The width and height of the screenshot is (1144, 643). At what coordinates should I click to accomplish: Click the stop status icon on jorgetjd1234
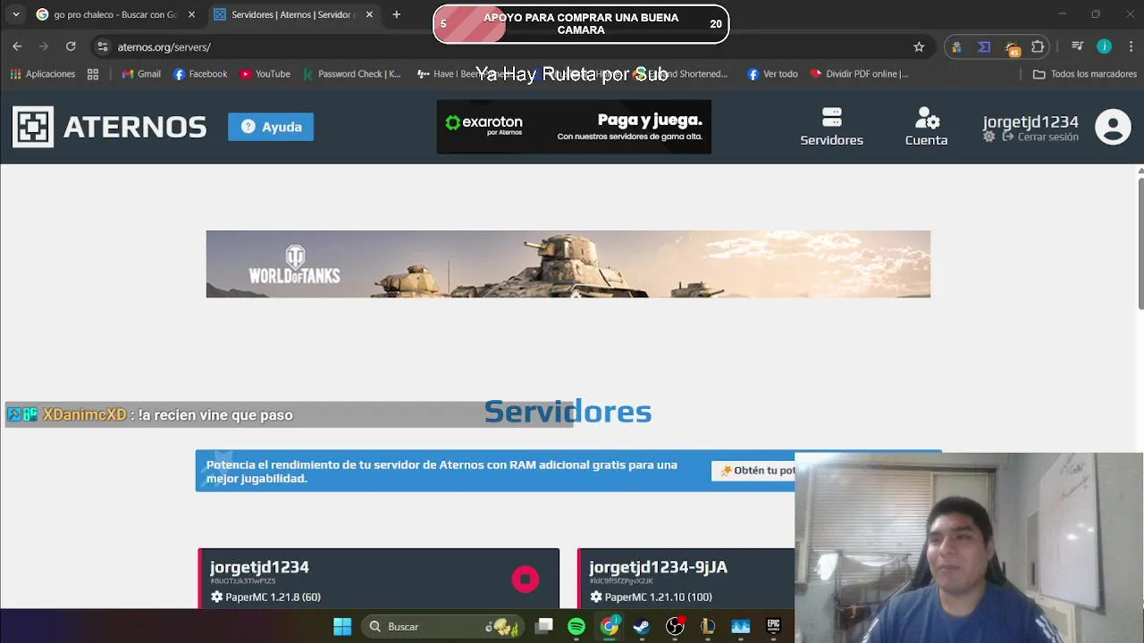coord(526,580)
